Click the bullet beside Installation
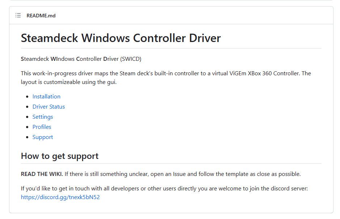The height and width of the screenshot is (219, 340). click(27, 97)
